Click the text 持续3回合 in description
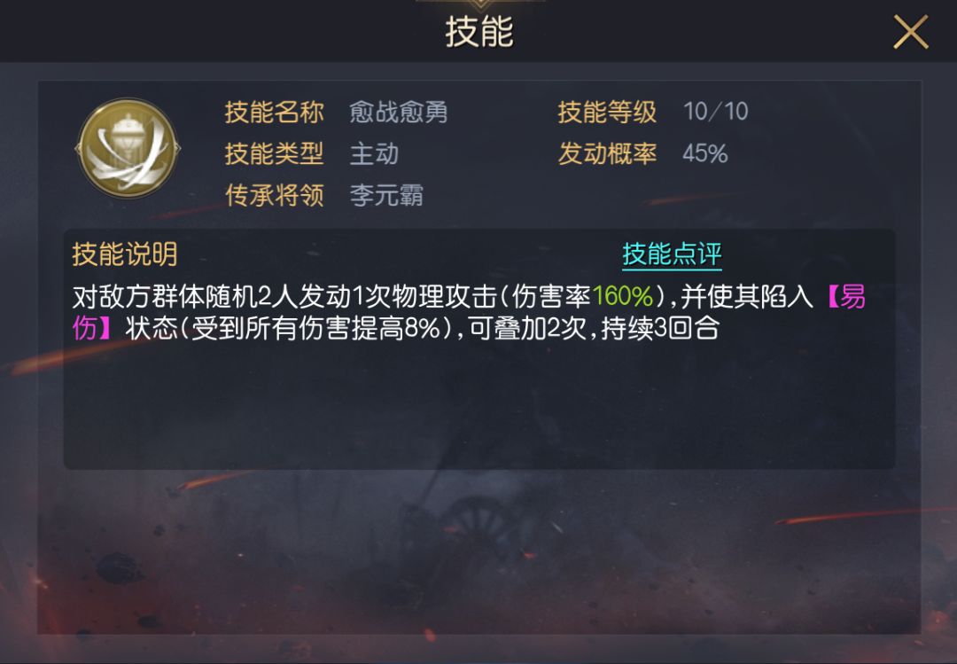 (x=660, y=328)
